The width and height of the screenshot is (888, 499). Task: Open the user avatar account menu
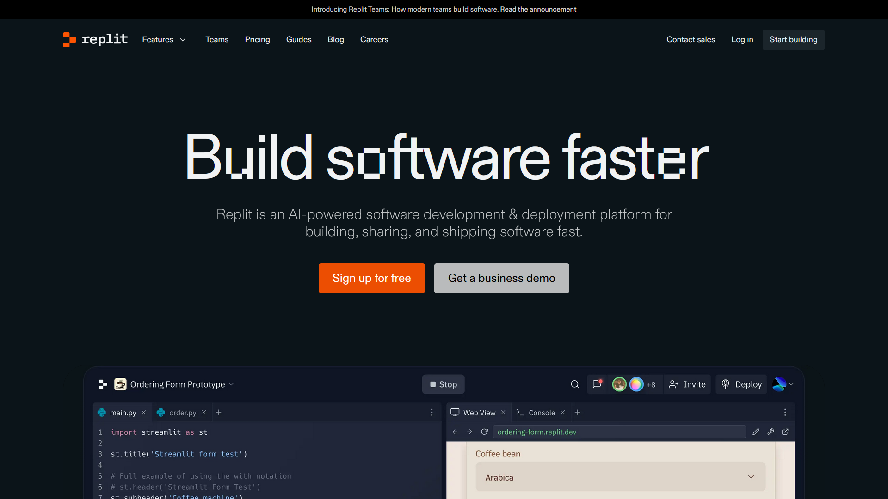click(783, 384)
